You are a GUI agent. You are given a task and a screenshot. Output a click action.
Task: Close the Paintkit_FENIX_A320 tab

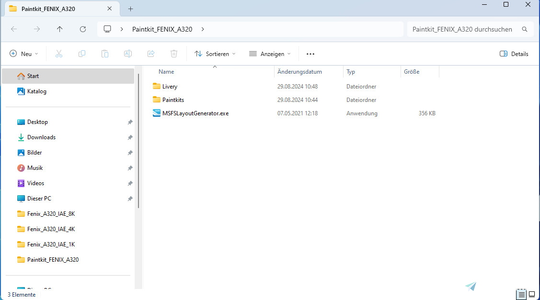click(110, 9)
